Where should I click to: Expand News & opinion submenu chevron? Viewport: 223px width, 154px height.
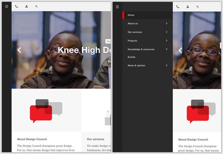(x=167, y=65)
